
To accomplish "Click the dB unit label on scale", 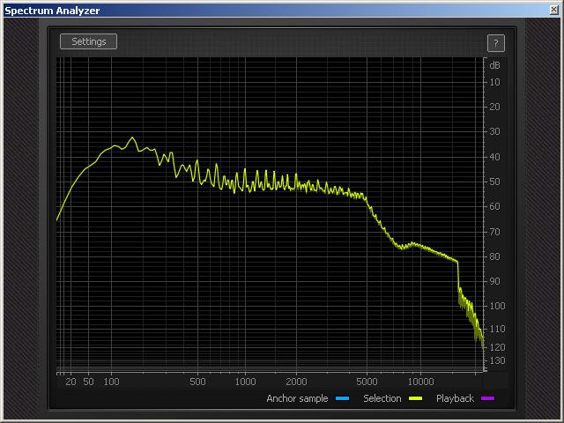I will (x=494, y=65).
